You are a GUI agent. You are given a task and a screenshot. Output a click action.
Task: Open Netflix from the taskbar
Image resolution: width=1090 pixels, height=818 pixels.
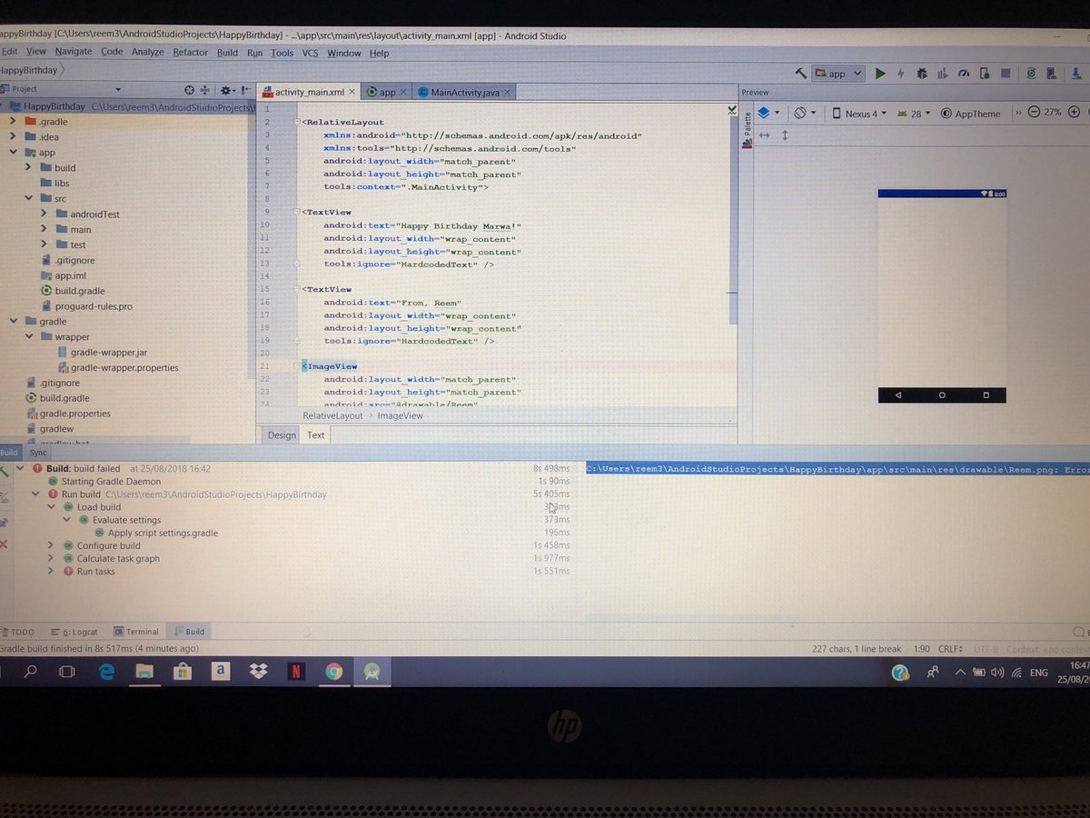[296, 672]
